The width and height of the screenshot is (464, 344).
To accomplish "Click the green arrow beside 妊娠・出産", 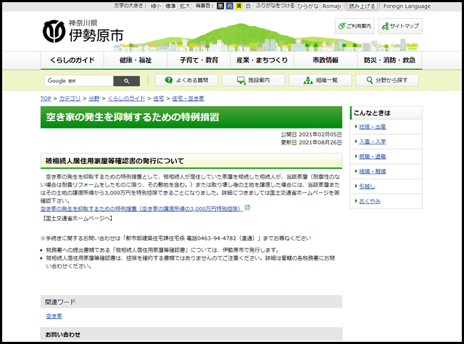I will (x=356, y=126).
